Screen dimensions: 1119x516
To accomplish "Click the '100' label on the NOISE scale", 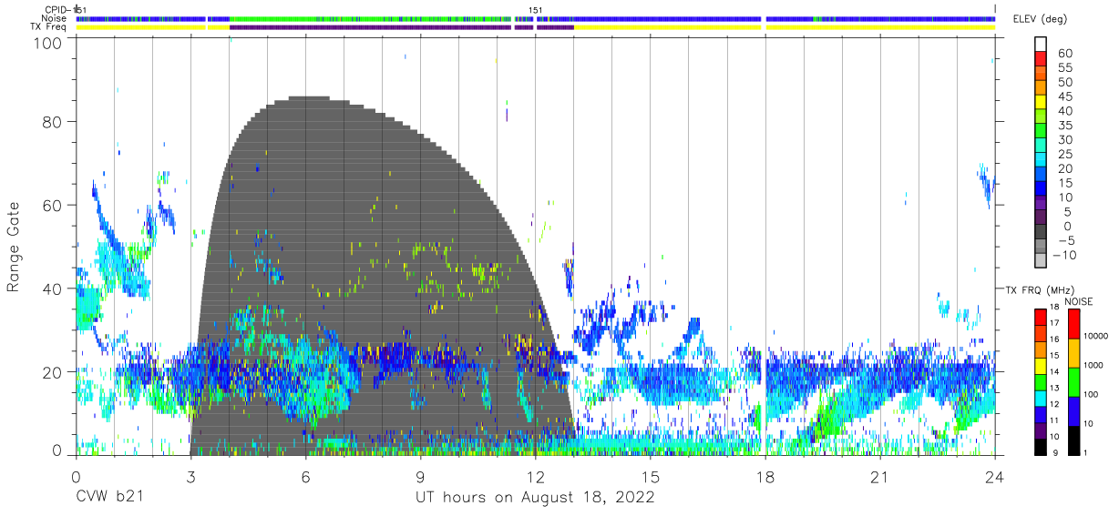I will coord(1093,396).
